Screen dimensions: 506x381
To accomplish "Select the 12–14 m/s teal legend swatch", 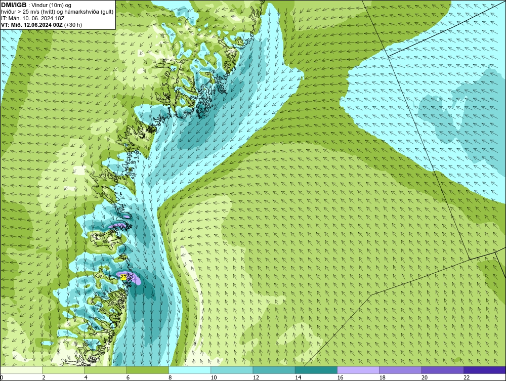I will click(274, 370).
